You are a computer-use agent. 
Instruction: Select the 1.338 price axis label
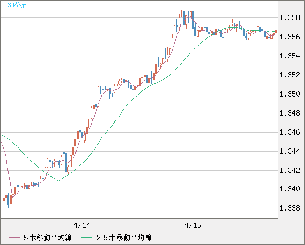click(290, 208)
